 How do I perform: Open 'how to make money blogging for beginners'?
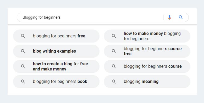pos(147,36)
